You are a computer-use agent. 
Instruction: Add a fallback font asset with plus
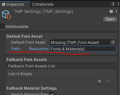[x=100, y=81]
